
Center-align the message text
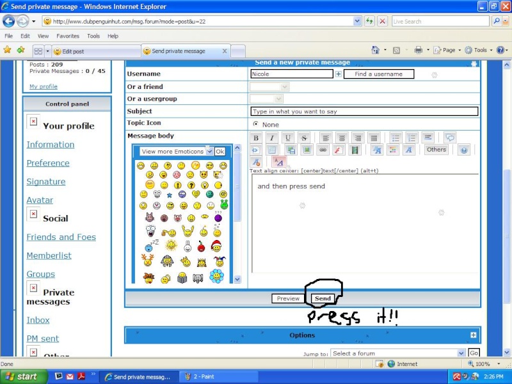click(342, 138)
